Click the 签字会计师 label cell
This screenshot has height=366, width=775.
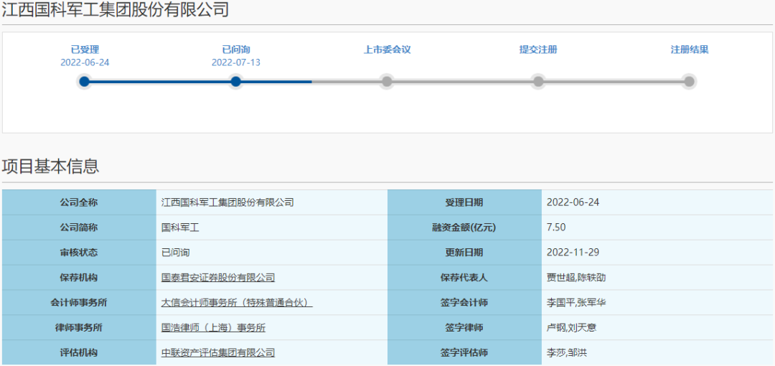[464, 303]
